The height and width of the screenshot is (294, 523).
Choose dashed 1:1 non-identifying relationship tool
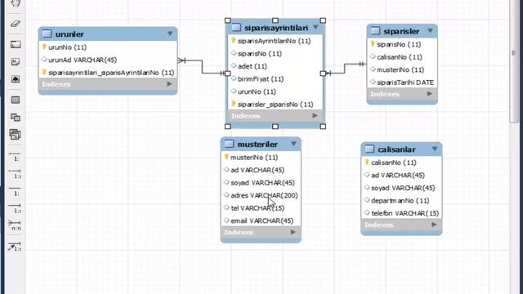point(15,157)
